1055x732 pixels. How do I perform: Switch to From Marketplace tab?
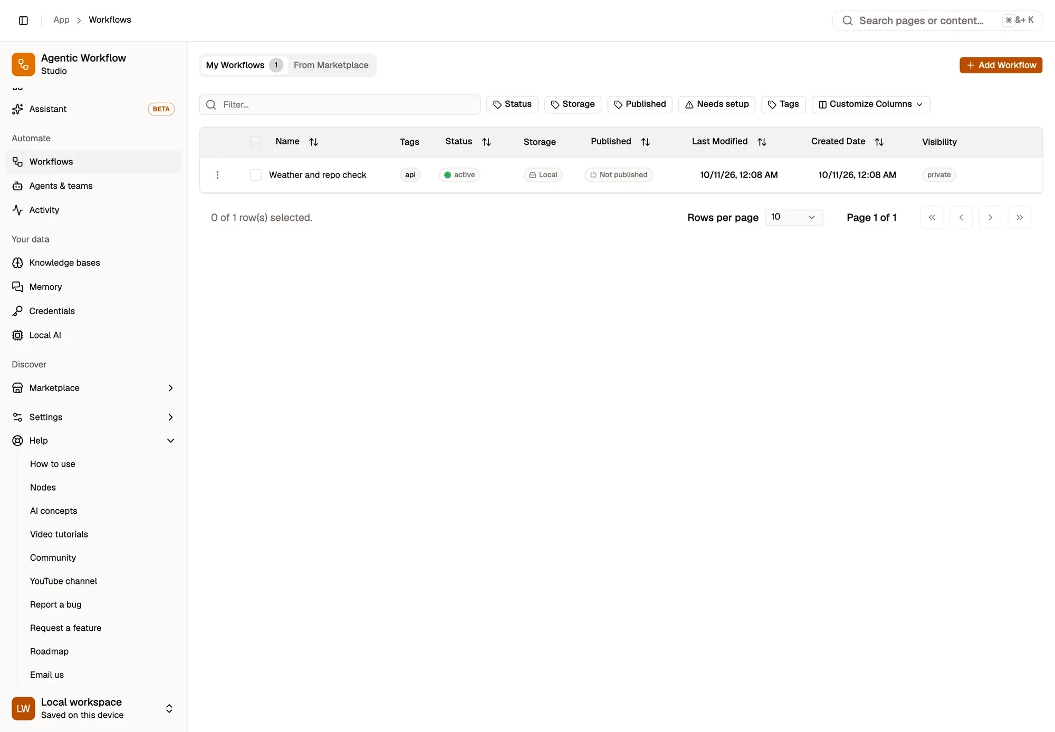(x=331, y=65)
